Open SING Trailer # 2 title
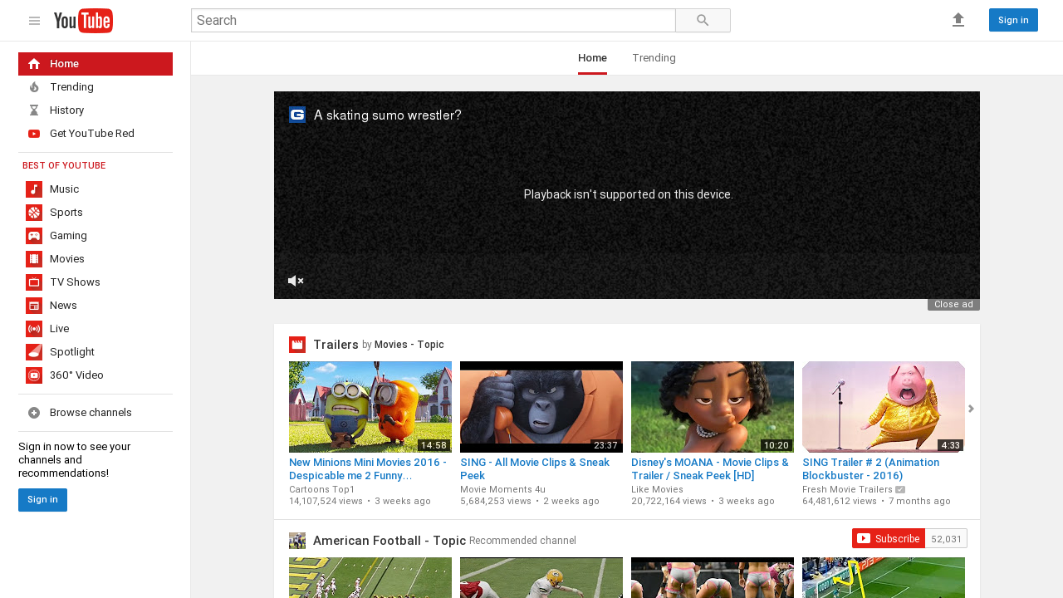 [x=870, y=469]
